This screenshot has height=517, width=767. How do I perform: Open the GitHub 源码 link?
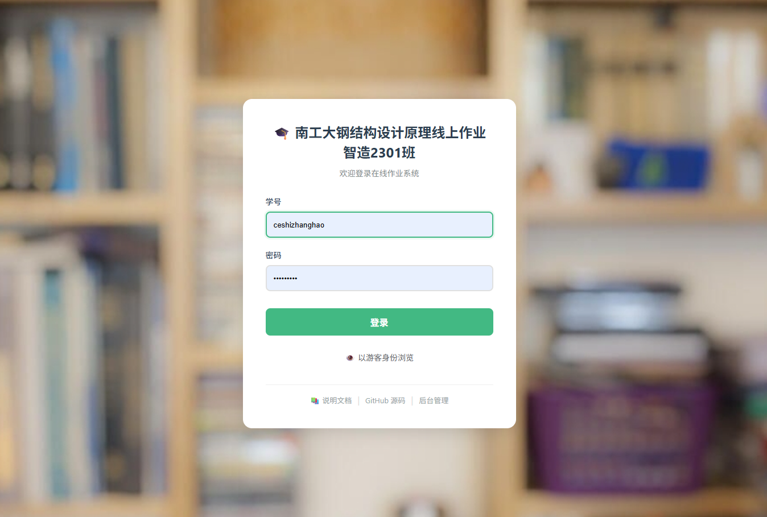click(385, 401)
